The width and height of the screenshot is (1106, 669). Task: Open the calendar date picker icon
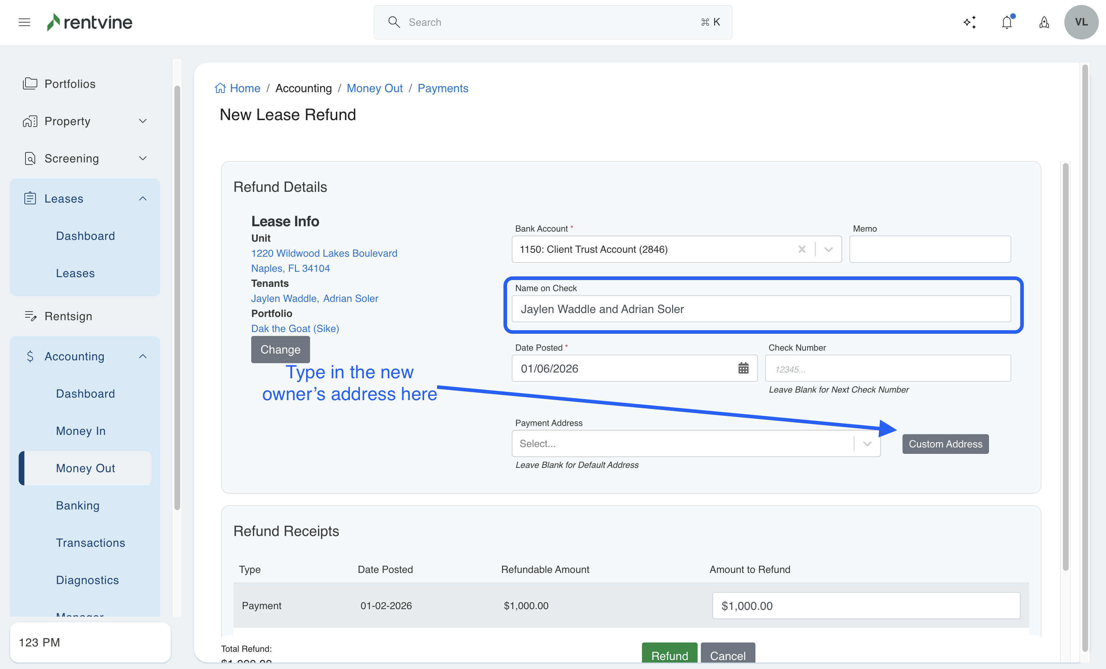tap(743, 368)
